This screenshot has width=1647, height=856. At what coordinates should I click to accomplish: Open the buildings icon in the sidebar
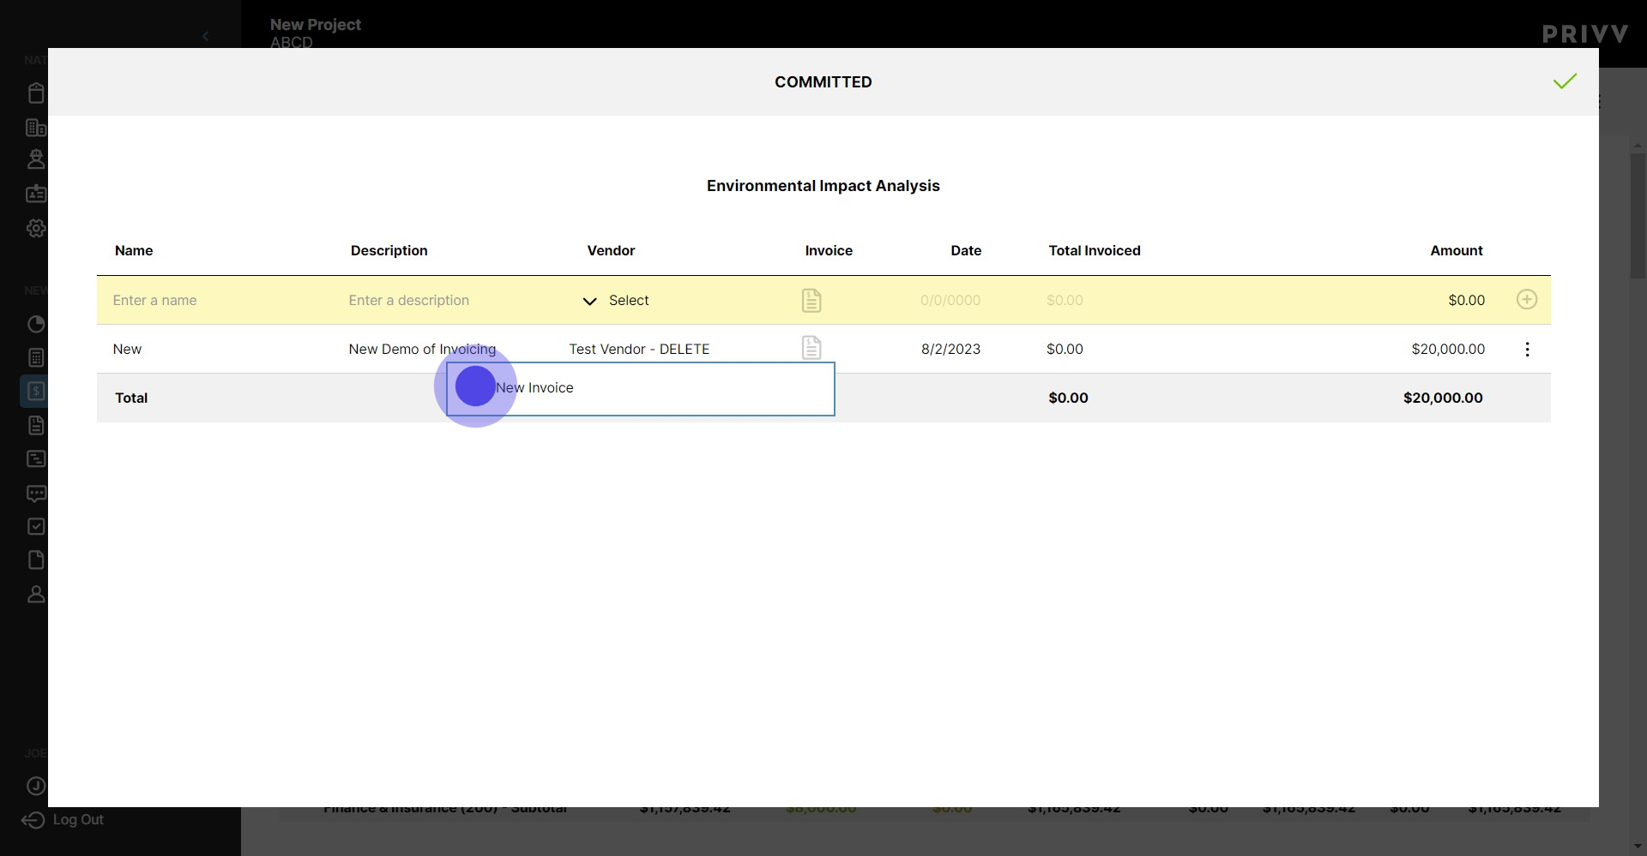click(x=36, y=128)
